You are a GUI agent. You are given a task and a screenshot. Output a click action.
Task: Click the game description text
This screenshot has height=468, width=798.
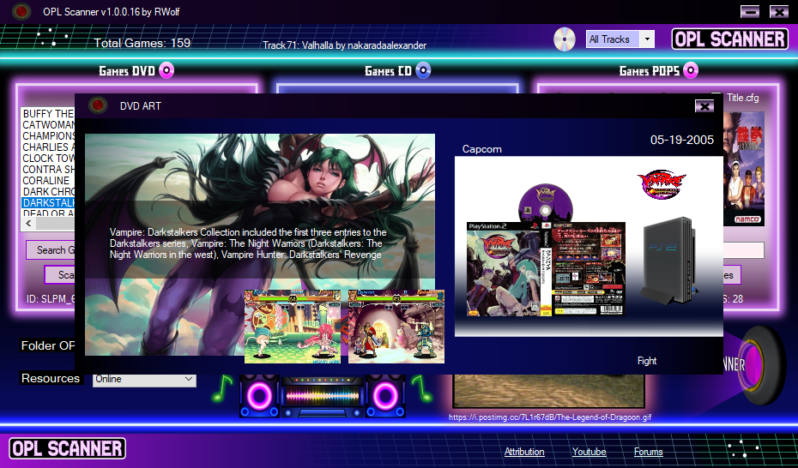248,243
